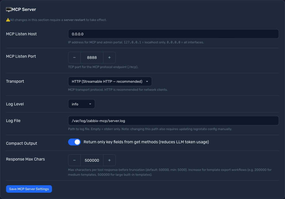Screen dimensions: 285x199
Task: Click the 'IP address for MCP and admin portal' hint
Action: [x=136, y=42]
